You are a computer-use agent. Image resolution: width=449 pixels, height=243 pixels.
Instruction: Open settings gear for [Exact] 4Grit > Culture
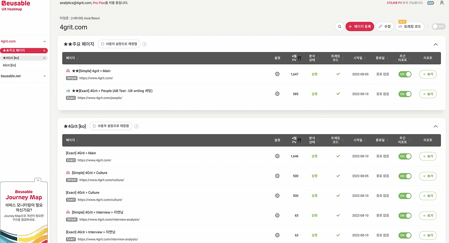tap(277, 196)
